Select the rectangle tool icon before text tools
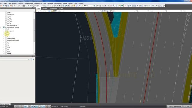This screenshot has width=192, height=108. pos(52,6)
